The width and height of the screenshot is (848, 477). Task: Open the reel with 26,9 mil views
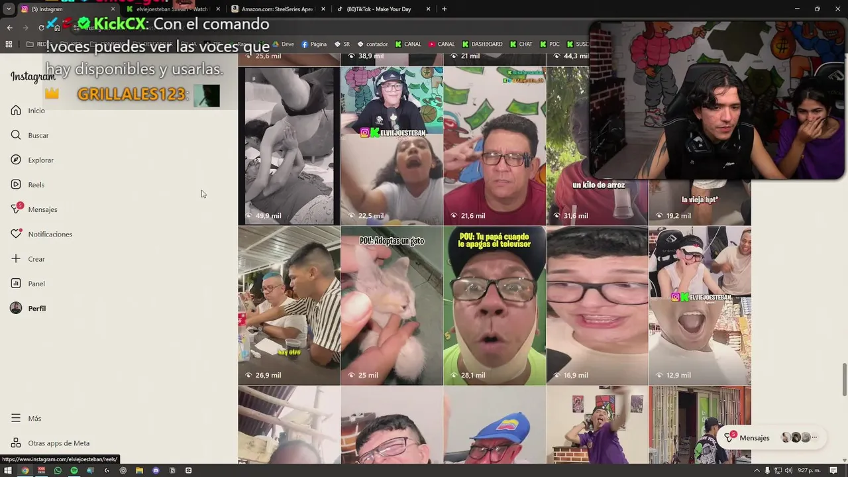289,305
